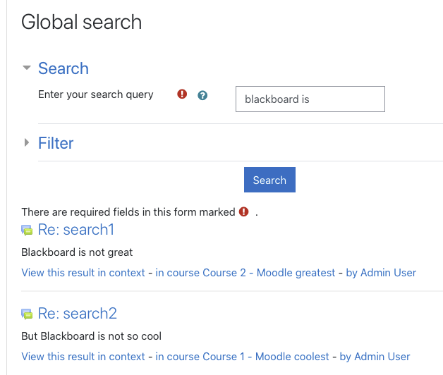The height and width of the screenshot is (375, 443).
Task: View search2 result in context
Action: click(x=83, y=357)
